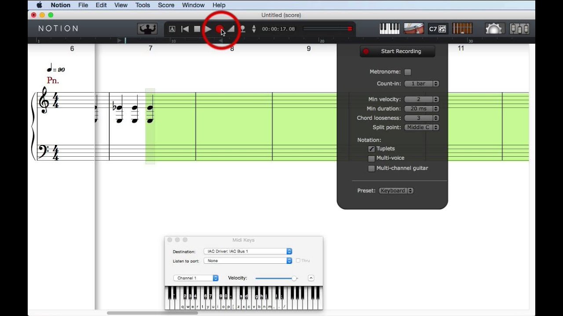Open the drum pad instrument icon
Viewport: 563px width, 316px height.
(x=414, y=29)
